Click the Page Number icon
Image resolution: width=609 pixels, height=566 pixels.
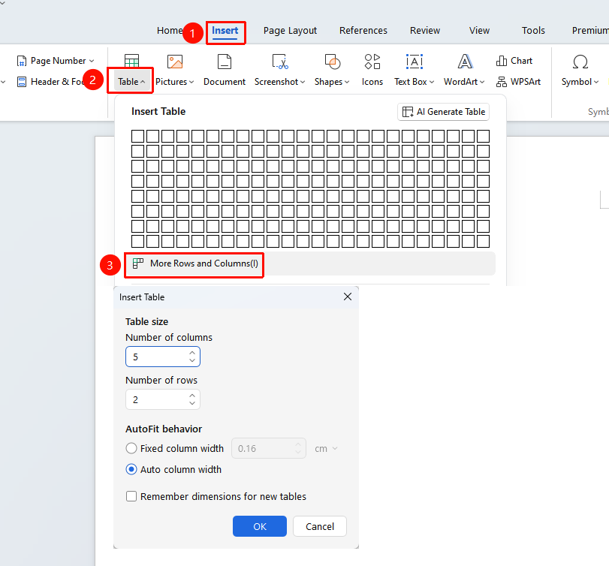(x=22, y=61)
